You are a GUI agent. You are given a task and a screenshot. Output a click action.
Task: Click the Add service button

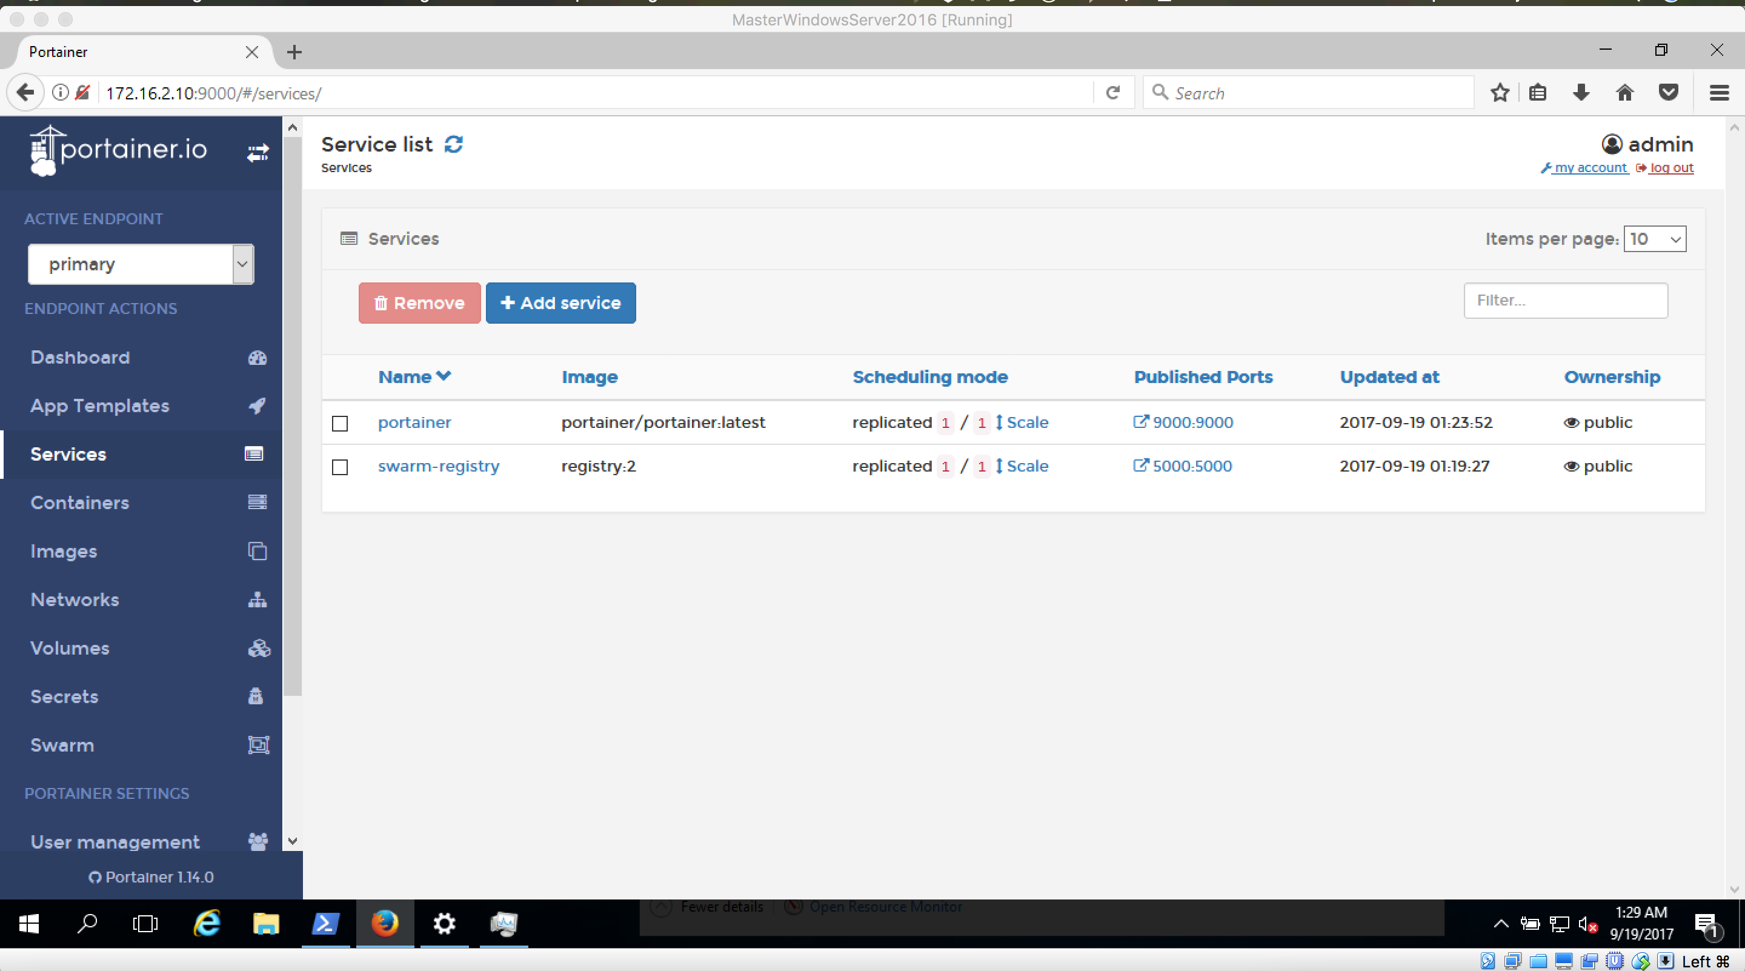(560, 303)
